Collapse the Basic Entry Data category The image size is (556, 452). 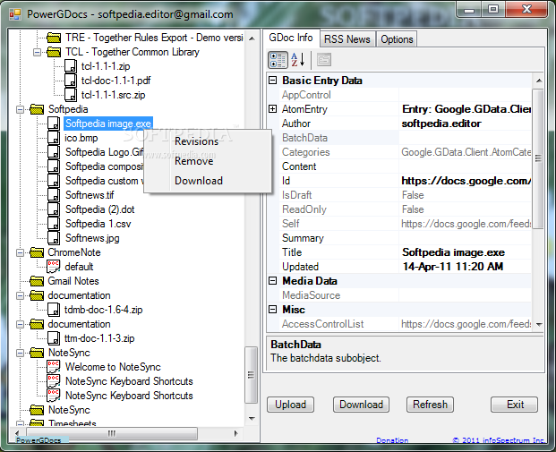tap(272, 81)
